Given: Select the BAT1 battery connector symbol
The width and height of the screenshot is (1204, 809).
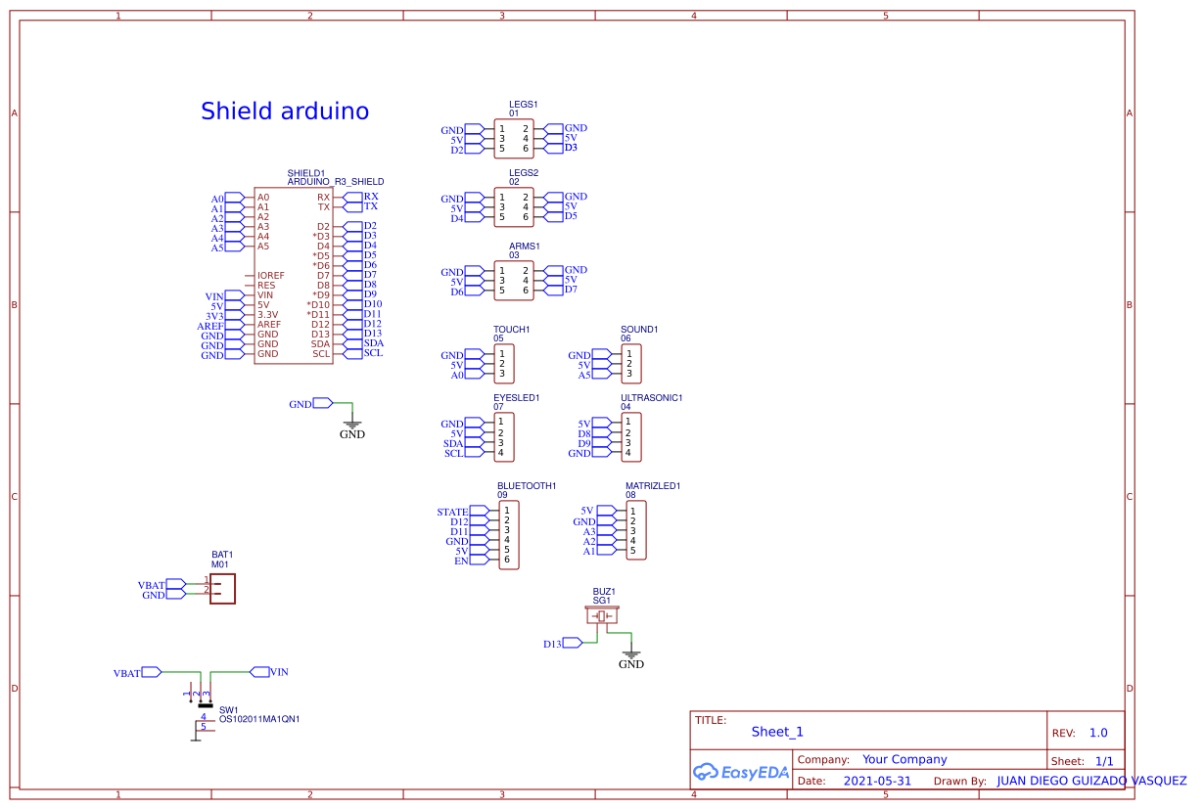Looking at the screenshot, I should coord(223,589).
